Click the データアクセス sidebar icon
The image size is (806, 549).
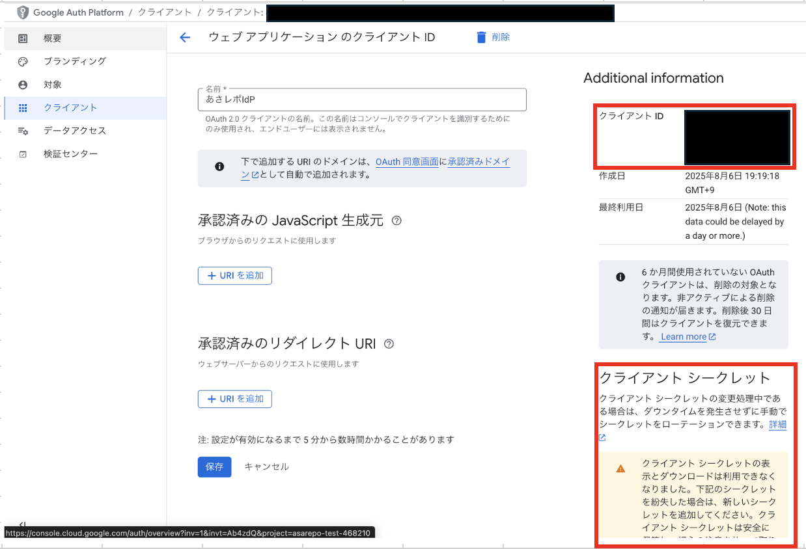click(23, 131)
